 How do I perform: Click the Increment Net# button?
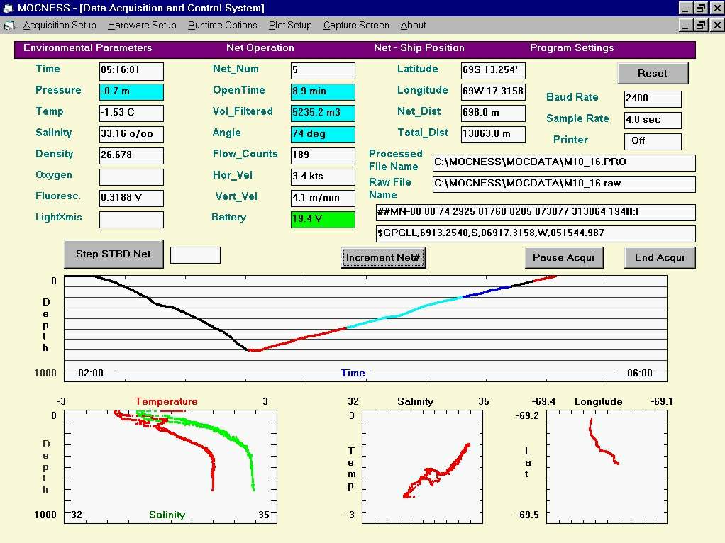point(383,257)
